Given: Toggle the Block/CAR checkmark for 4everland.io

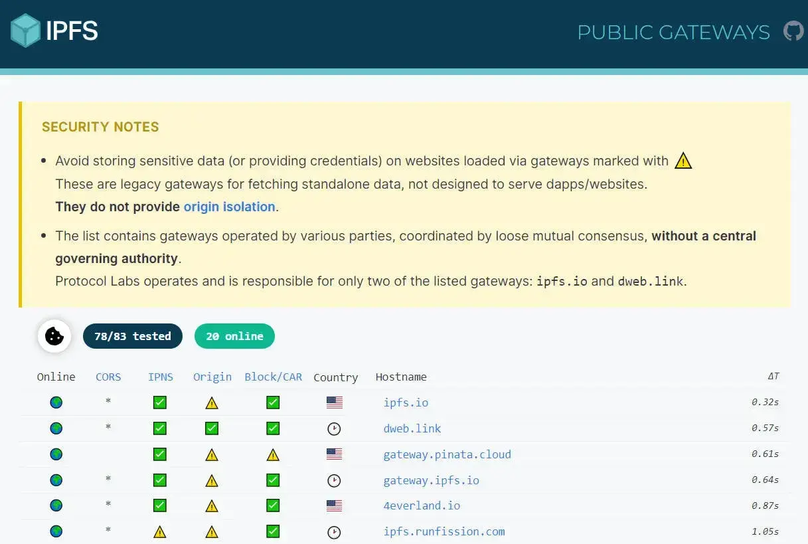Looking at the screenshot, I should click(272, 505).
